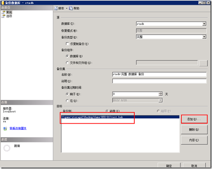Click the 帮助 (Help) toolbar button

tap(74, 8)
